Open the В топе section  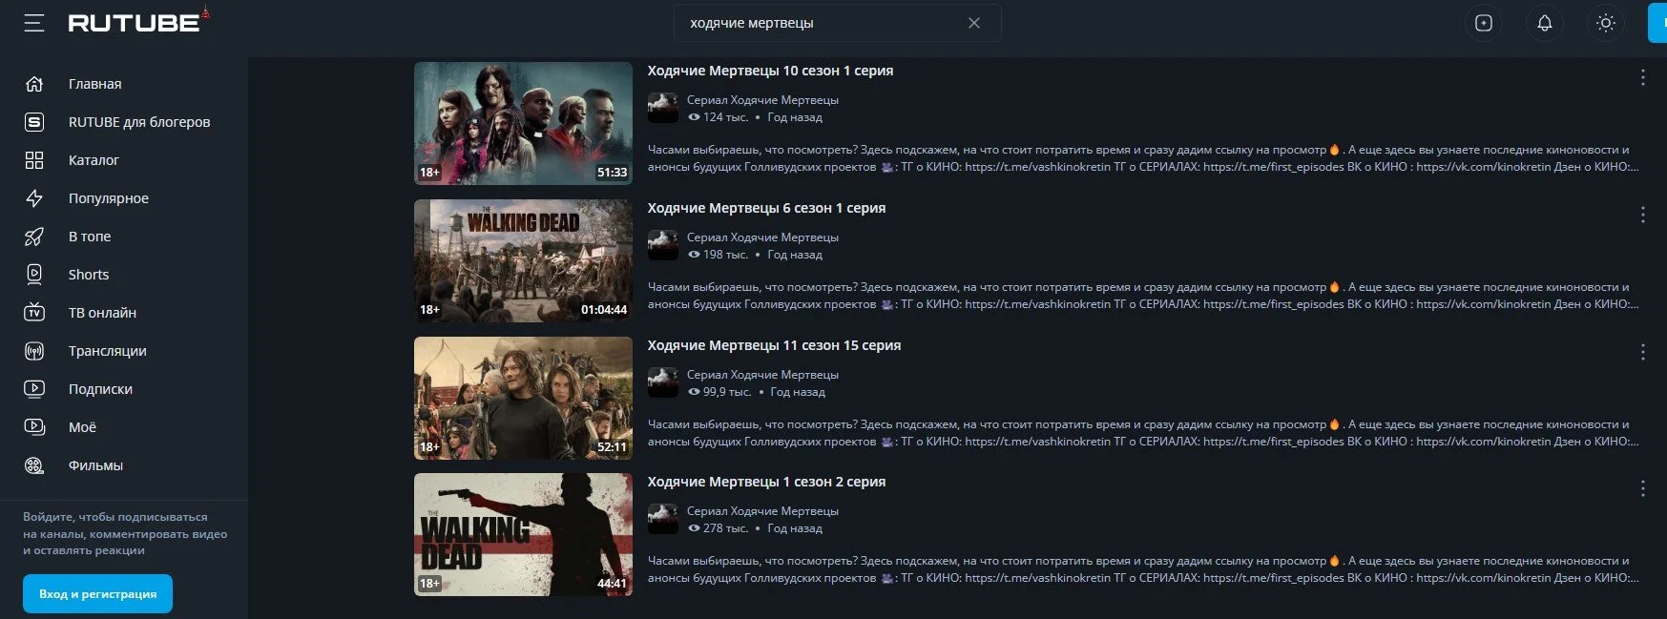(x=90, y=237)
